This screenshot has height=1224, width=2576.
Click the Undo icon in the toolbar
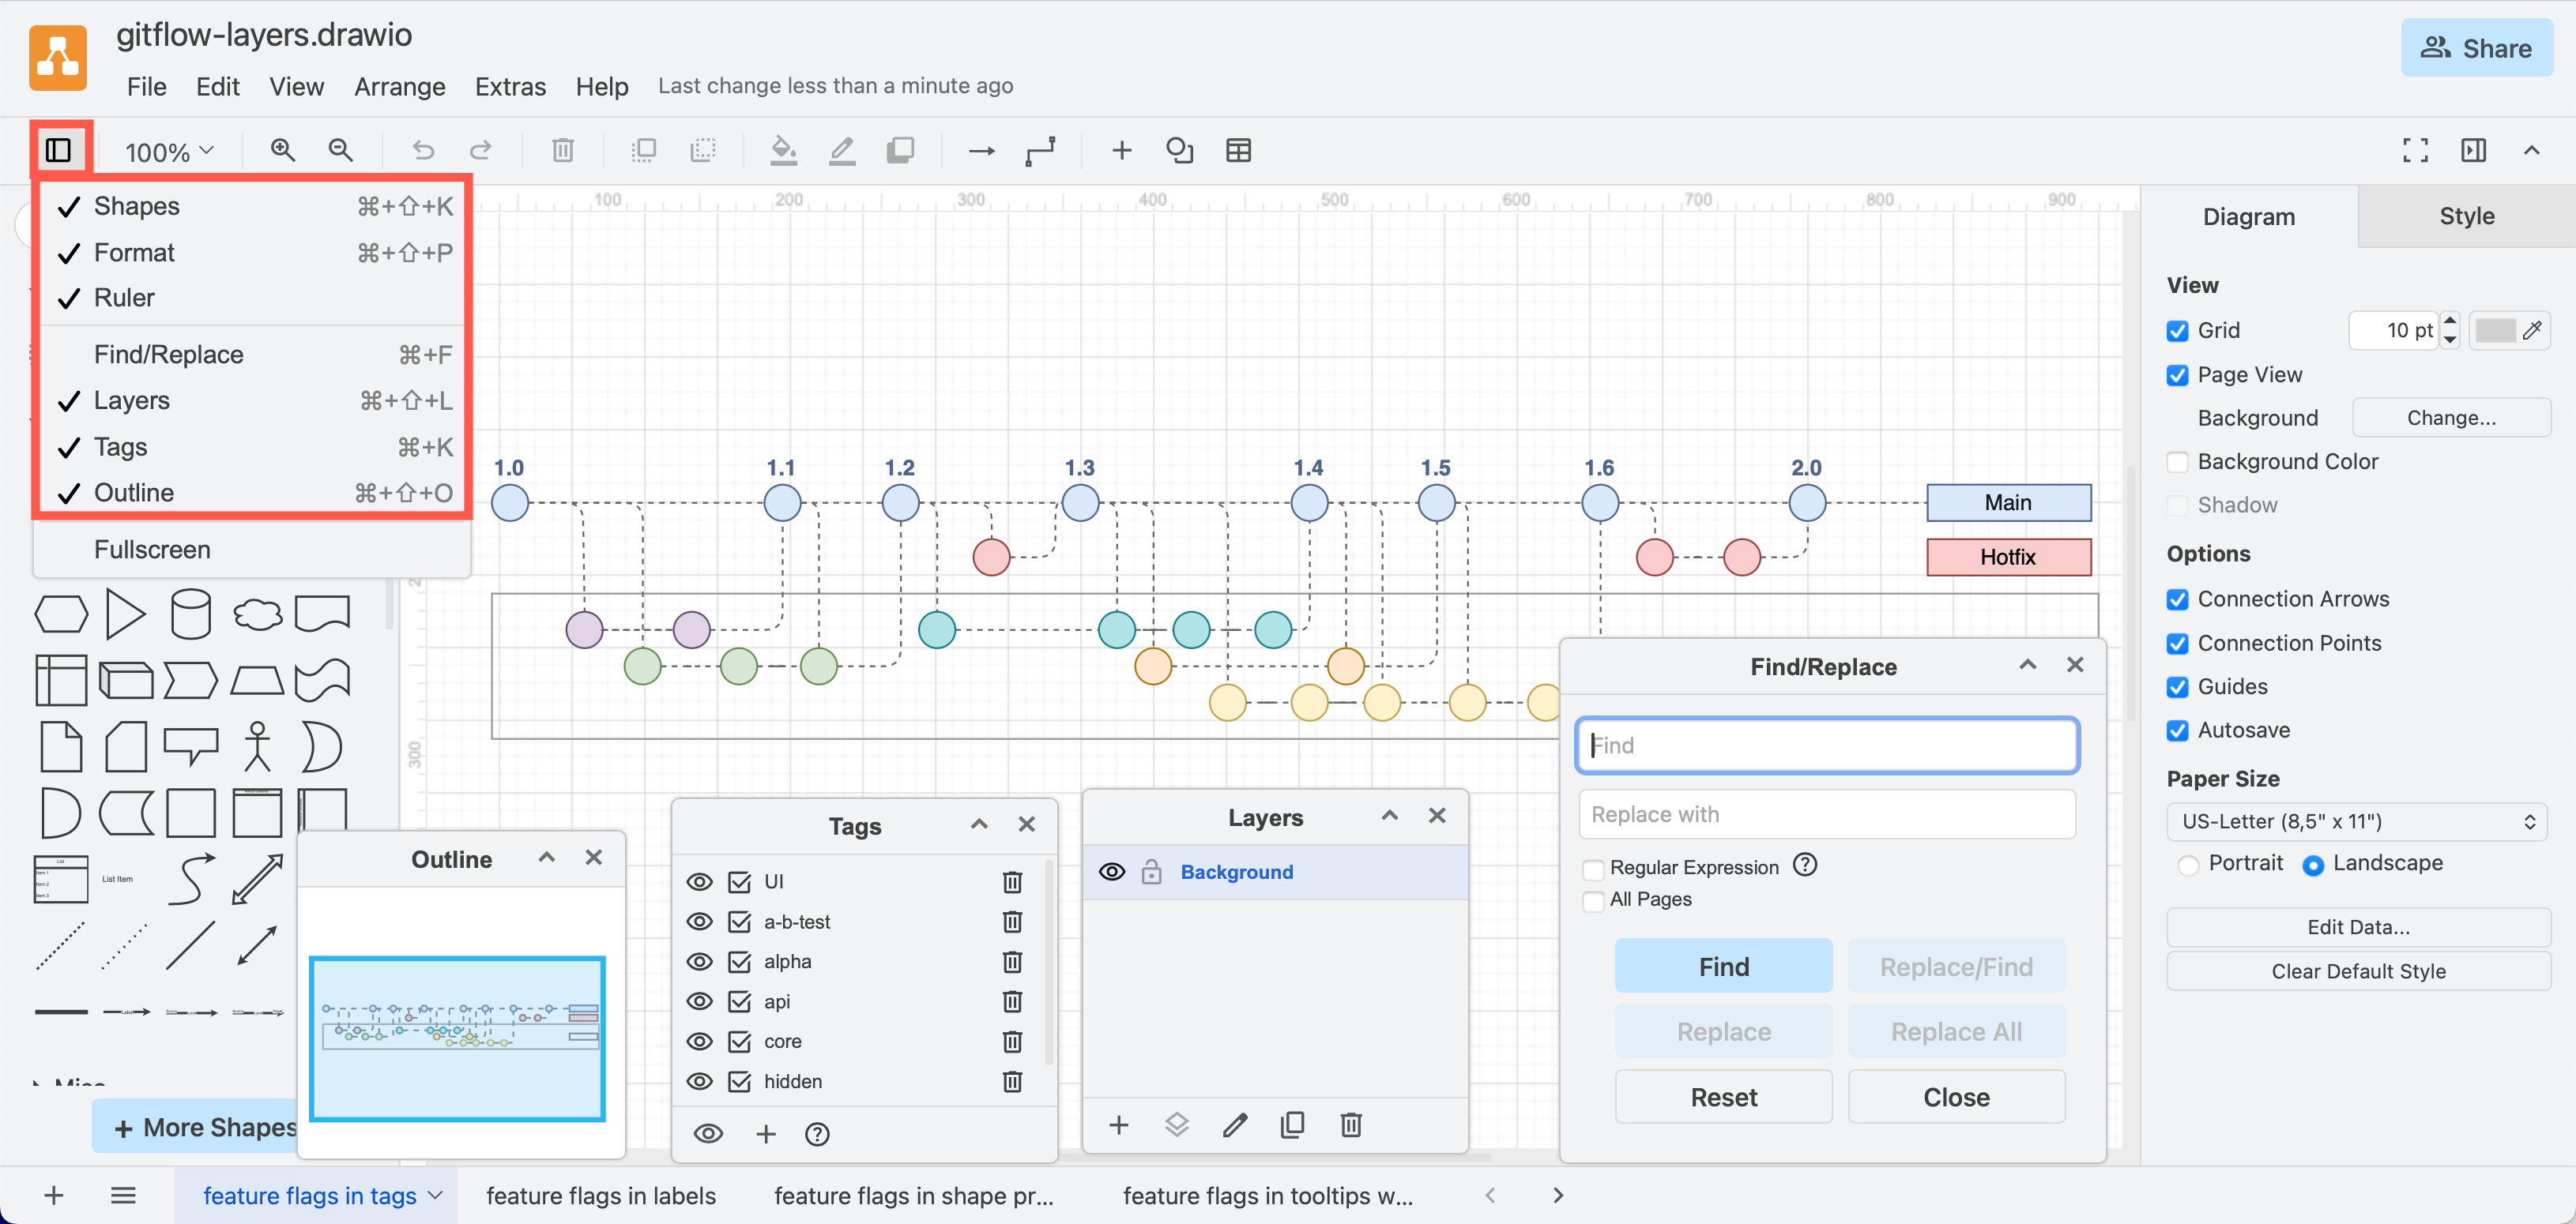click(422, 150)
